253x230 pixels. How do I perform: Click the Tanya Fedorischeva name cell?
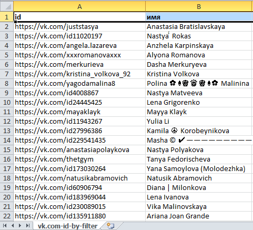[199, 159]
